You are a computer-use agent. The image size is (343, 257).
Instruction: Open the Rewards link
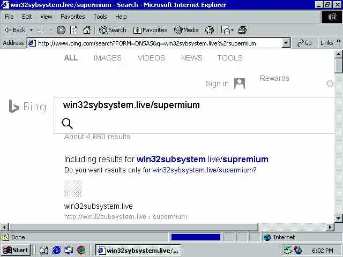click(x=274, y=78)
